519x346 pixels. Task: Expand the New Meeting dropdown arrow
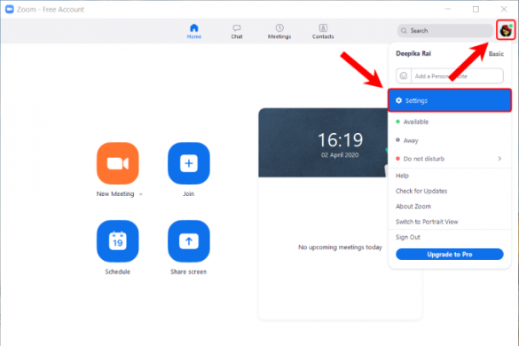[141, 194]
